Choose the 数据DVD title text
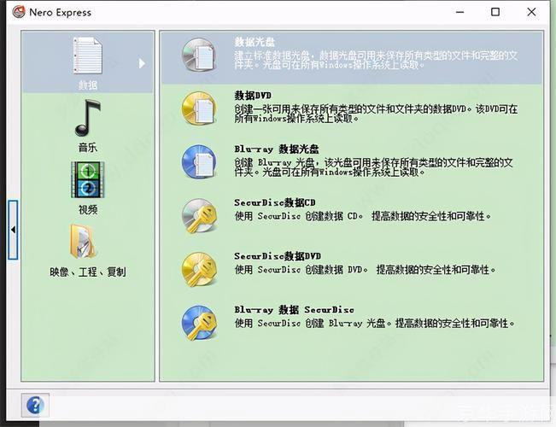Viewport: 556px width, 427px height. (255, 96)
